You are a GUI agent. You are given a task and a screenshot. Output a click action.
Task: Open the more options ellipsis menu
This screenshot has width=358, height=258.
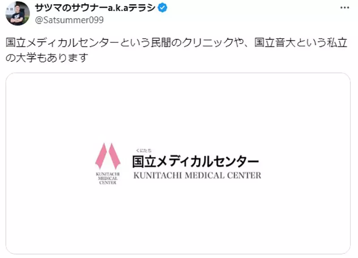pos(345,8)
